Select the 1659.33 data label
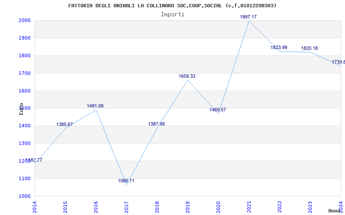 click(x=187, y=77)
